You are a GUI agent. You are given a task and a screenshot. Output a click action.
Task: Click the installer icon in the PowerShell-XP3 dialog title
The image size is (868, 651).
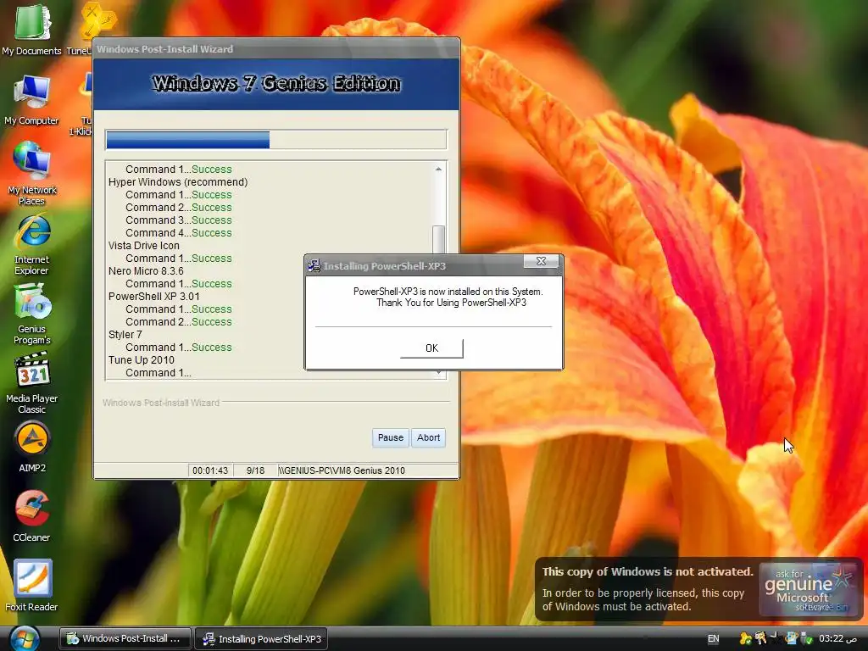[314, 265]
